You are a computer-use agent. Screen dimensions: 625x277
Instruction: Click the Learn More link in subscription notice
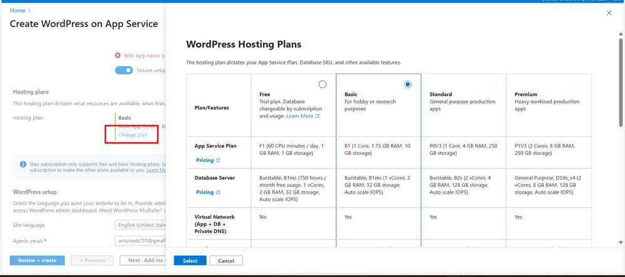pos(156,170)
